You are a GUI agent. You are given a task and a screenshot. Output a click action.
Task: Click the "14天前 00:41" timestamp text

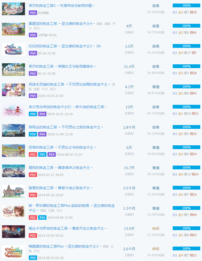(47, 35)
